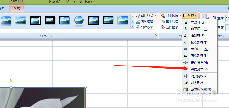Switch to the 格式 ribbon tab

(x=17, y=8)
